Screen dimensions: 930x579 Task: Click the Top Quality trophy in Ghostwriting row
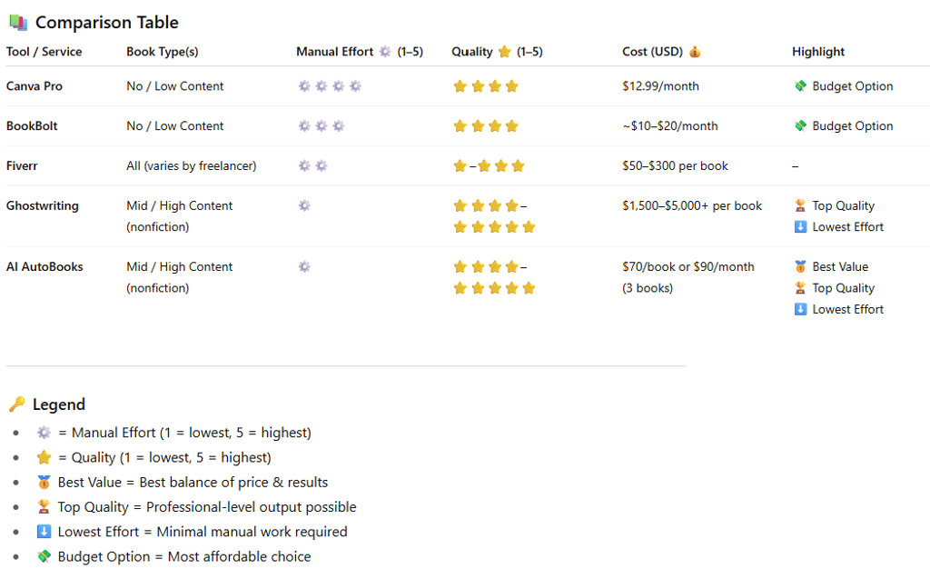click(800, 206)
